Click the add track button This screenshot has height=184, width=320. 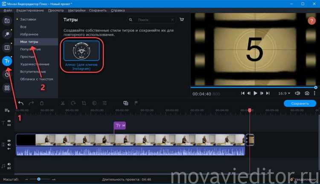(x=7, y=110)
